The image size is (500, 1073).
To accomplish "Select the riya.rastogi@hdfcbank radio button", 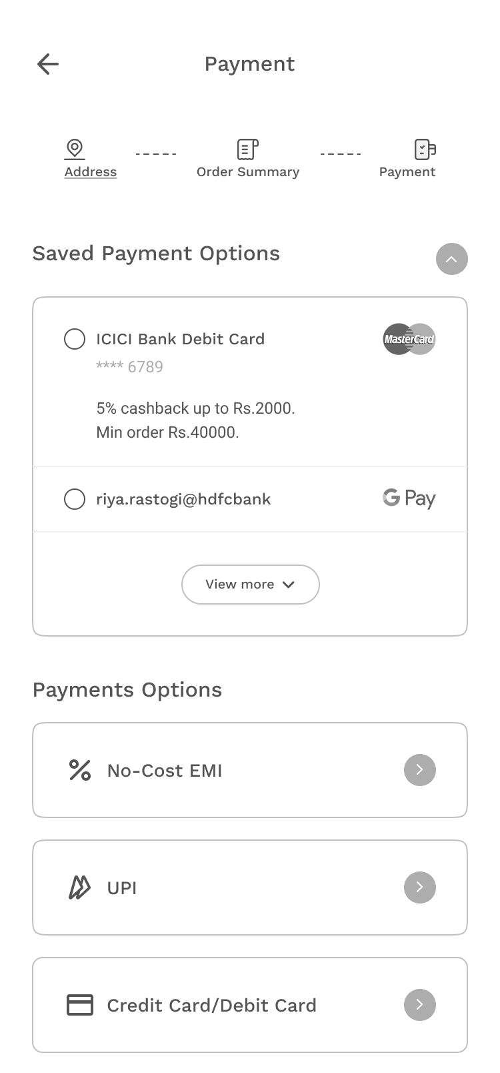I will [75, 499].
